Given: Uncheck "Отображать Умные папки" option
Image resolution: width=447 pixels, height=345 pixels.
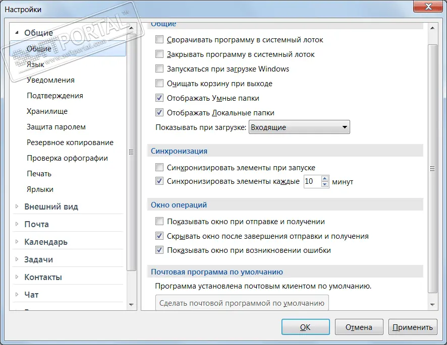Looking at the screenshot, I should [159, 98].
